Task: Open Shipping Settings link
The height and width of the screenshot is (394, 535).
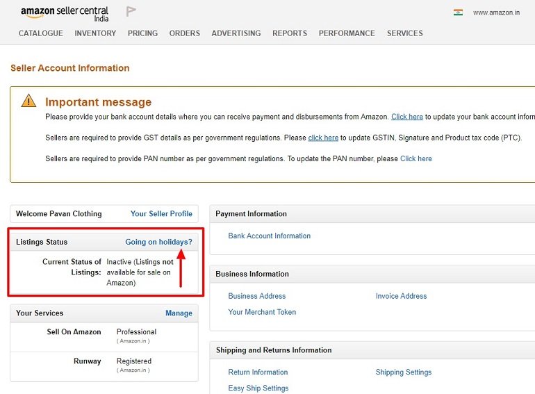Action: point(403,372)
